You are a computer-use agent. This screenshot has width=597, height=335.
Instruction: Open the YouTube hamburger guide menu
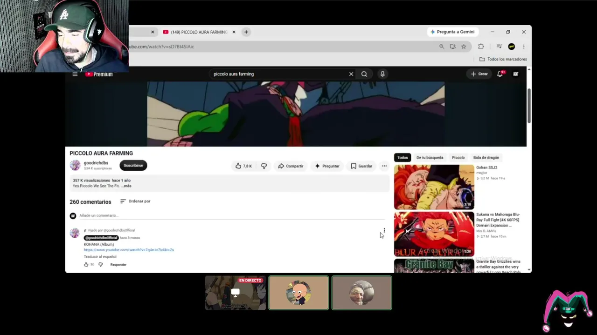[75, 74]
